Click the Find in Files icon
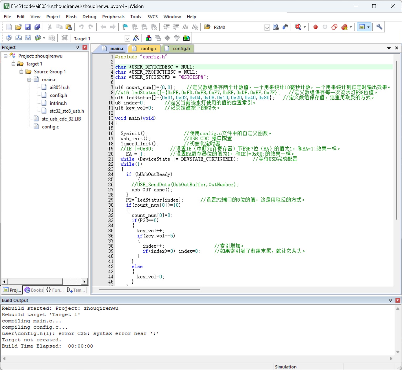The width and height of the screenshot is (402, 370). click(x=207, y=27)
